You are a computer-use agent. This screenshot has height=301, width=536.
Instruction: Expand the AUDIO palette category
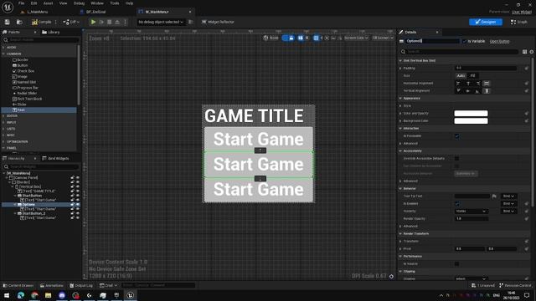pos(3,48)
